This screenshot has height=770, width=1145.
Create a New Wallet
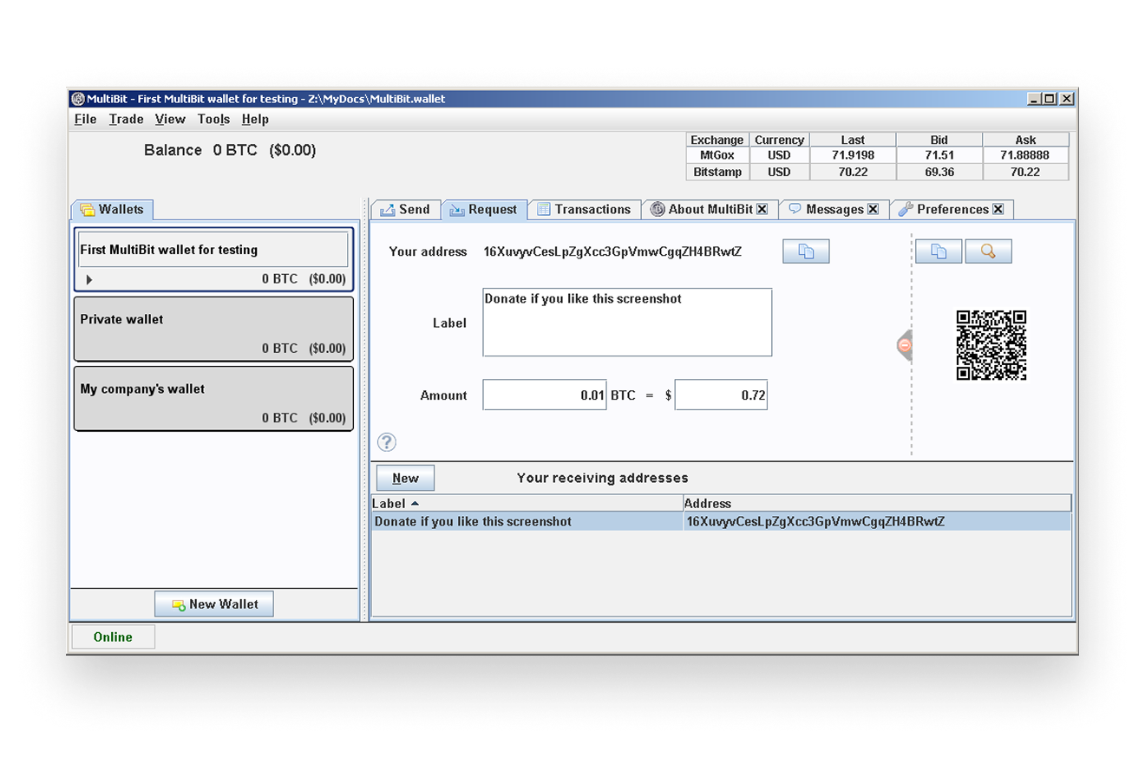[214, 604]
